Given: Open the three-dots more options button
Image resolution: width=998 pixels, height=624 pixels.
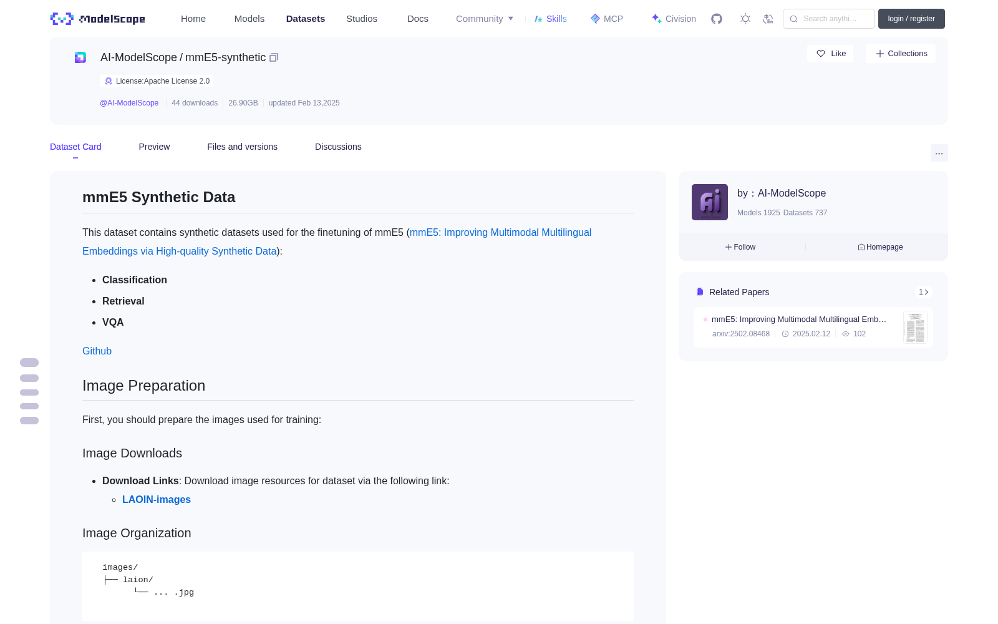Looking at the screenshot, I should (939, 153).
